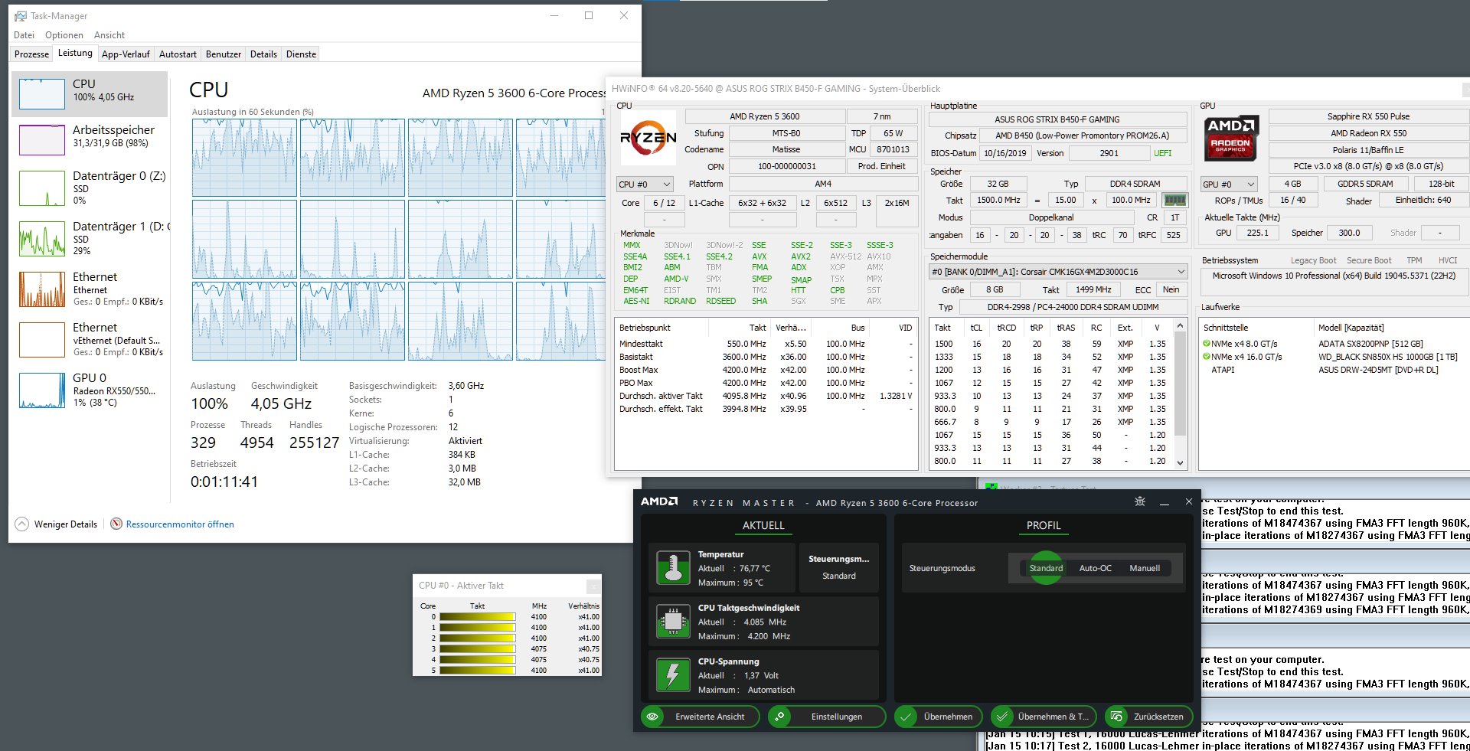Select Manuell control mode in Ryzen Master
Image resolution: width=1470 pixels, height=751 pixels.
1145,568
